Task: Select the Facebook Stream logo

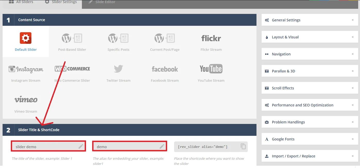Action: click(x=165, y=69)
